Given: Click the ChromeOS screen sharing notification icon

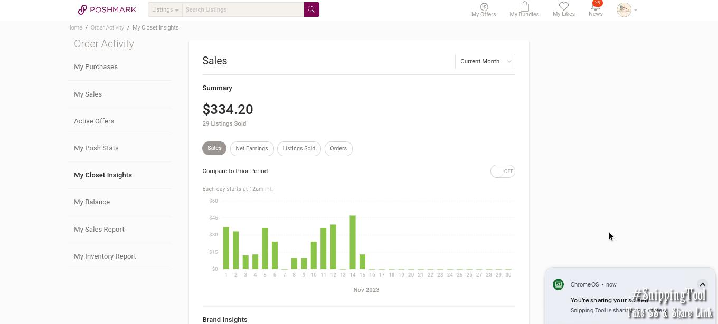Looking at the screenshot, I should (558, 284).
